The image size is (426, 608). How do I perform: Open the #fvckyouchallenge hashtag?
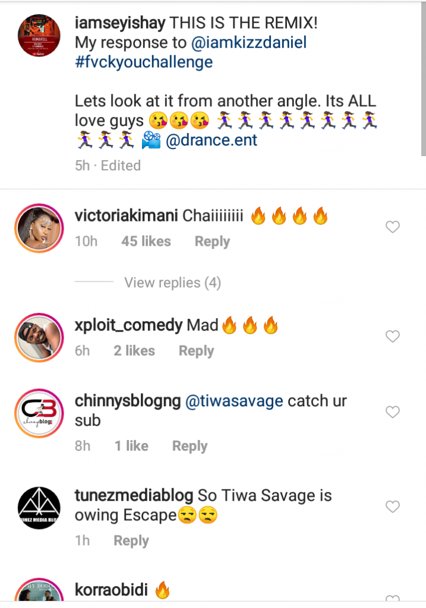143,62
